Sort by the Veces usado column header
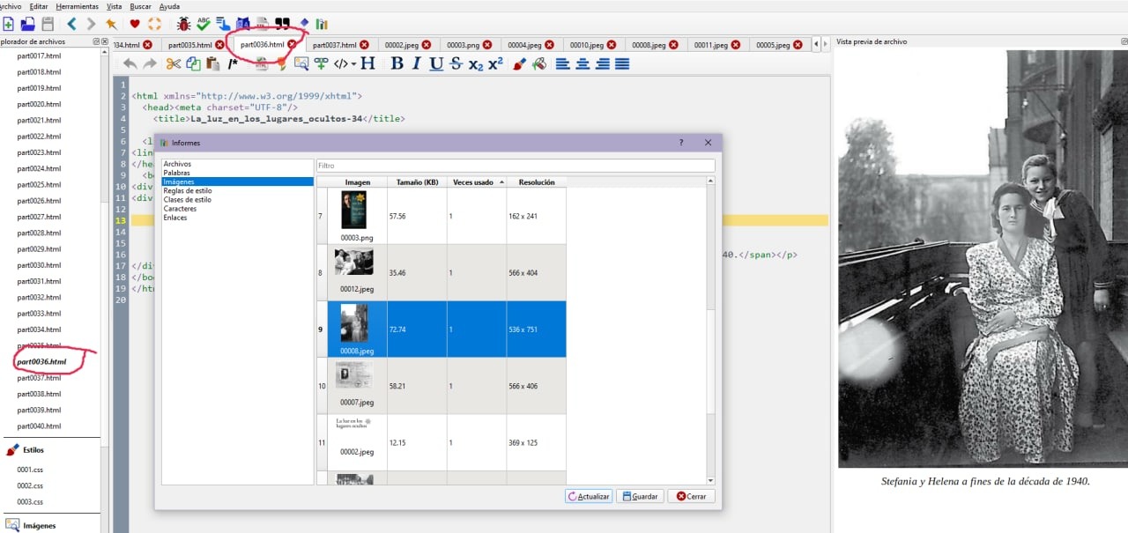The image size is (1128, 533). pyautogui.click(x=476, y=182)
